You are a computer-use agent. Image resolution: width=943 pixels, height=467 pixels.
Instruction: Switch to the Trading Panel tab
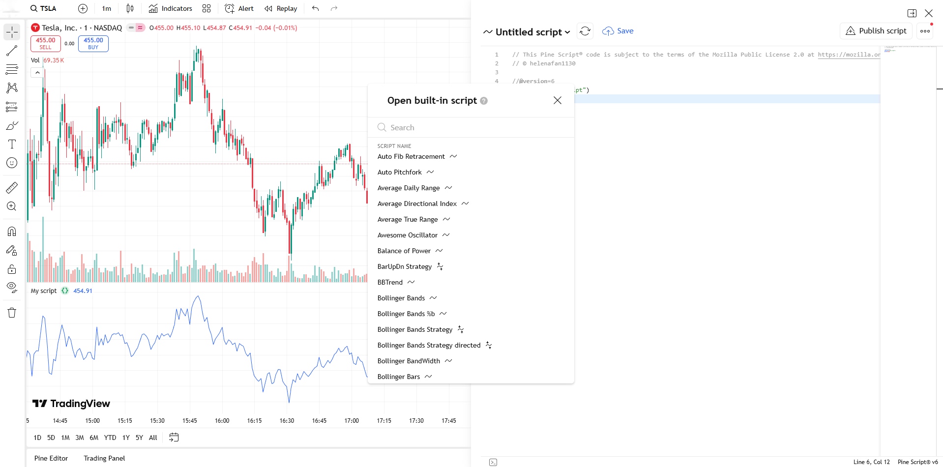click(x=104, y=458)
